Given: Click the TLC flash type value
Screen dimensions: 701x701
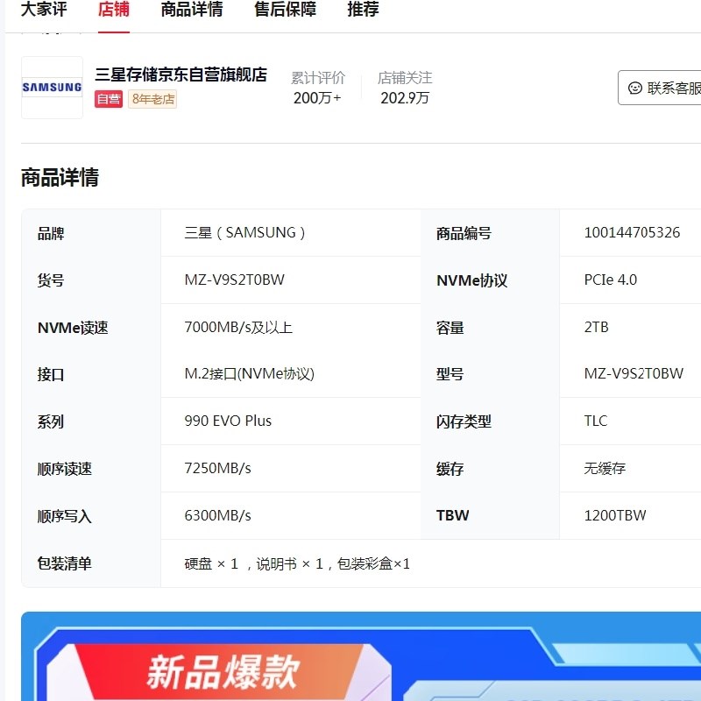Looking at the screenshot, I should pyautogui.click(x=596, y=421).
